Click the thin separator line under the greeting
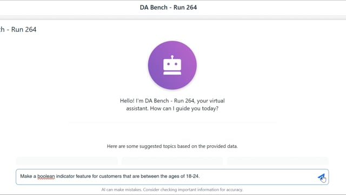 173,122
